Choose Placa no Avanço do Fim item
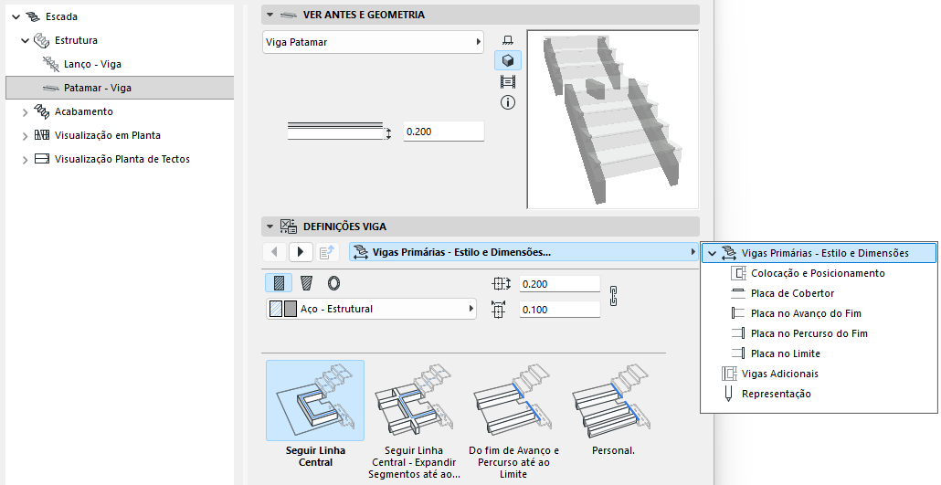The width and height of the screenshot is (941, 485). pos(806,313)
